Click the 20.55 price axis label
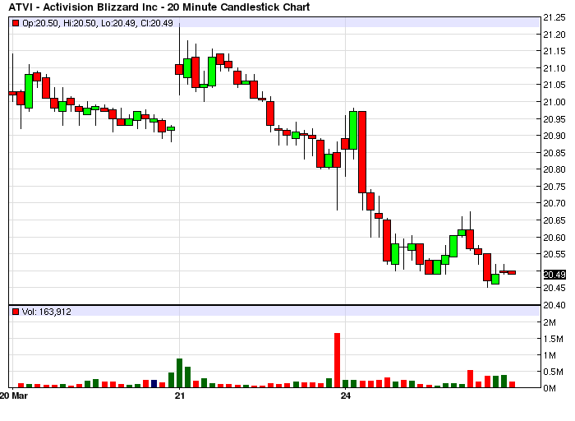 [554, 254]
